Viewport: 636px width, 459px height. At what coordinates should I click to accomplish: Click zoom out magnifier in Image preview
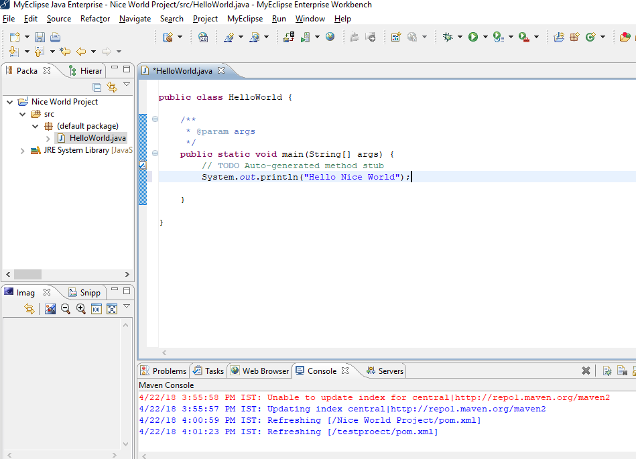[65, 309]
